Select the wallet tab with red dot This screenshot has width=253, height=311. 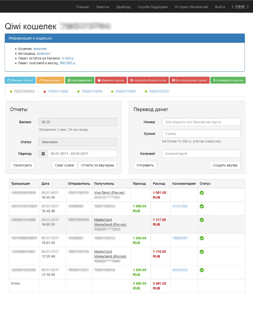pyautogui.click(x=56, y=91)
